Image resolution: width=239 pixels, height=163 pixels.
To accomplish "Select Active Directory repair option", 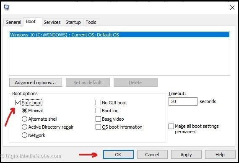I will pyautogui.click(x=24, y=127).
